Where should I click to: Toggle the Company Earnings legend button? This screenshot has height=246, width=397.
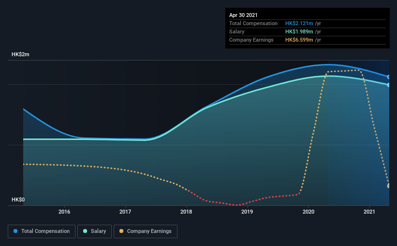coord(146,231)
